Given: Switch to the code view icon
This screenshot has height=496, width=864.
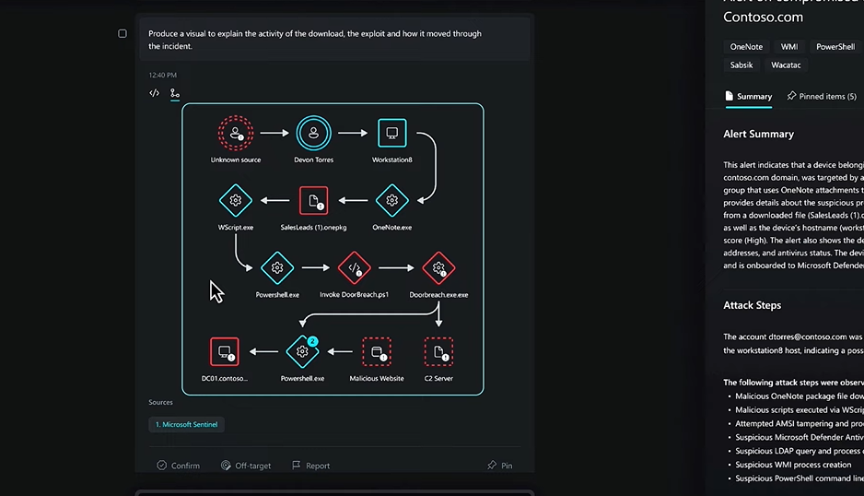Looking at the screenshot, I should click(x=155, y=93).
